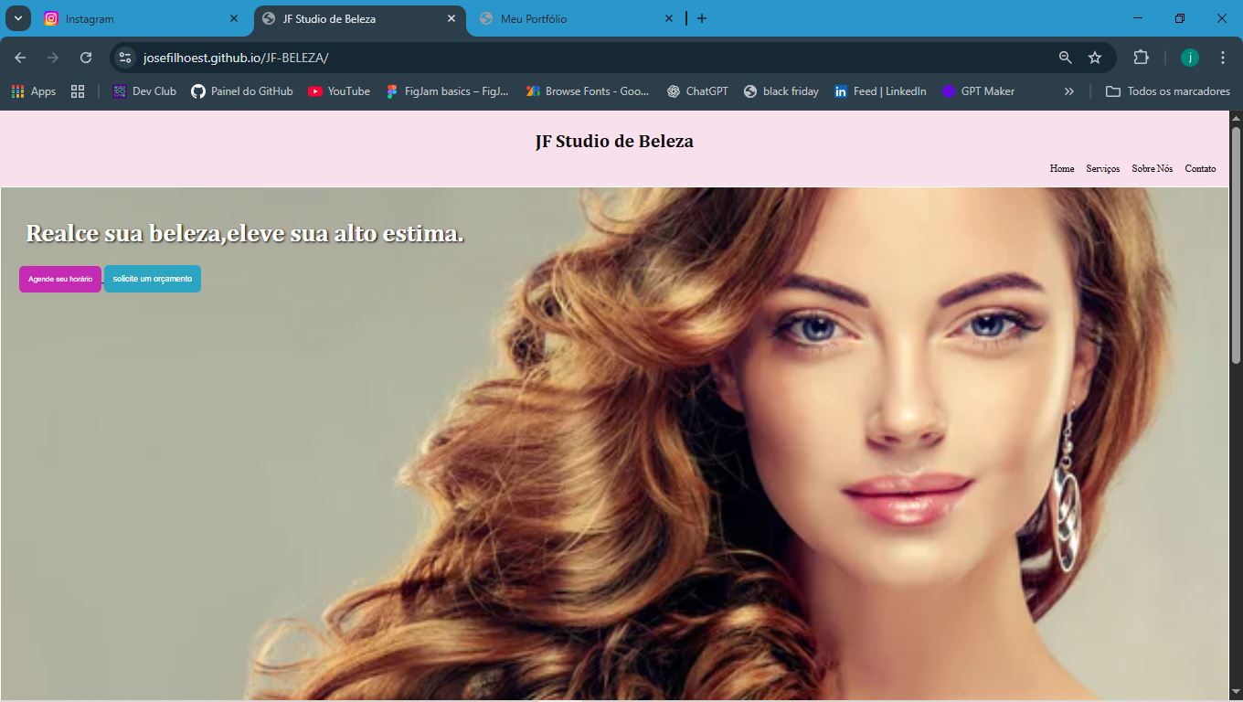Open the Chrome three-dot menu
The width and height of the screenshot is (1243, 702).
pos(1223,58)
